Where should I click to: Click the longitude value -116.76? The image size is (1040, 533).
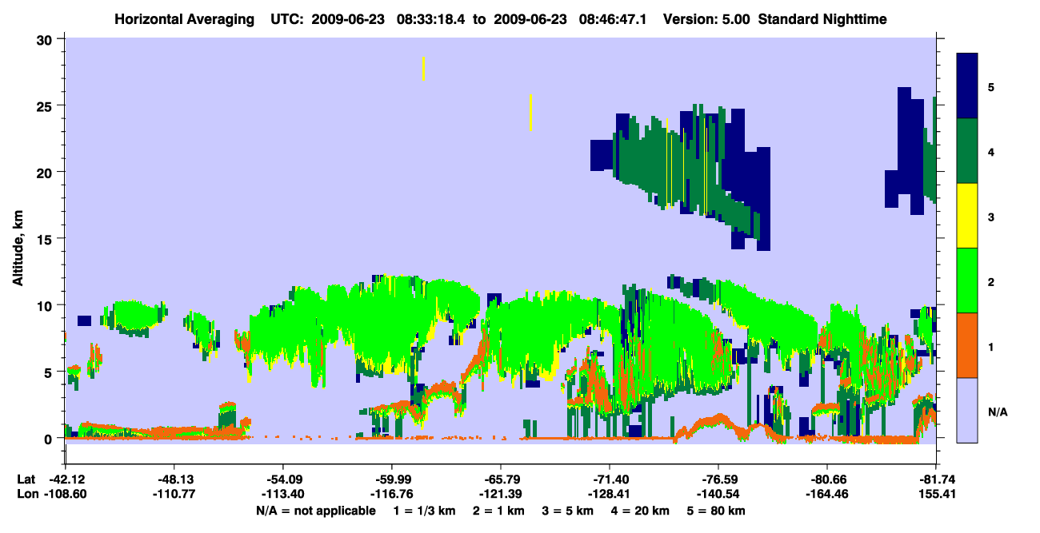click(391, 494)
